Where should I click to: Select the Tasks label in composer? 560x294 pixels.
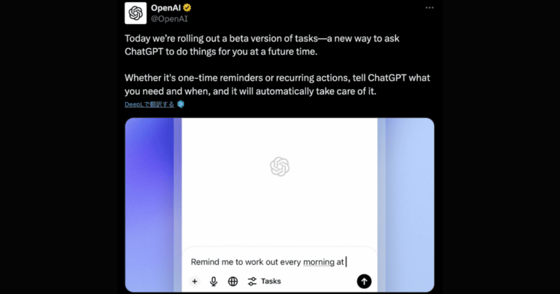click(271, 281)
